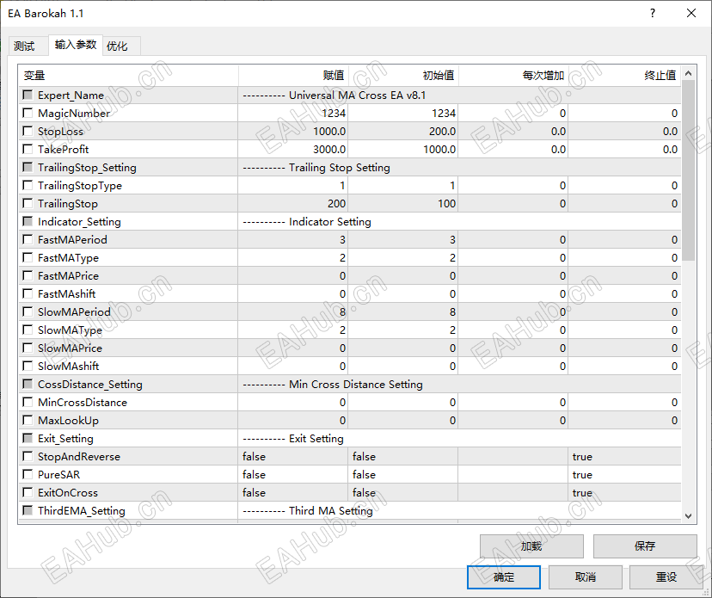Click the CossDistance_Setting row label
This screenshot has height=598, width=712.
[90, 385]
